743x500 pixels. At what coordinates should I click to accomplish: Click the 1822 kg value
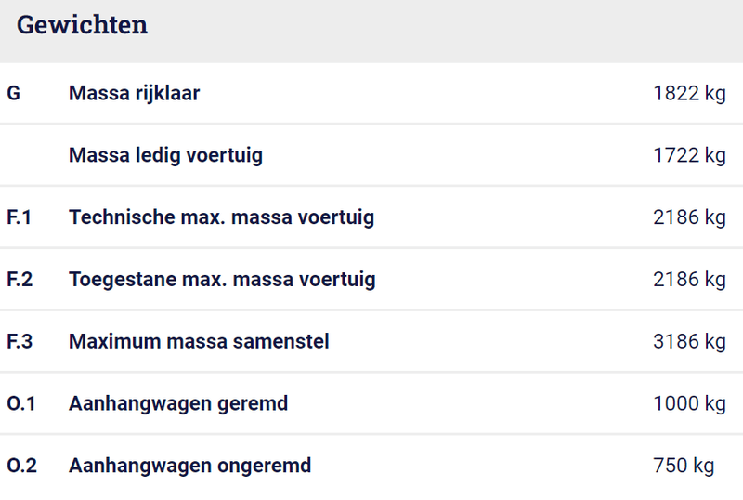[689, 93]
